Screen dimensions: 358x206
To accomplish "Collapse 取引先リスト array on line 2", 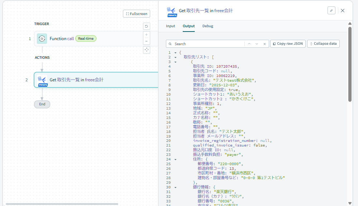I will tap(175, 57).
